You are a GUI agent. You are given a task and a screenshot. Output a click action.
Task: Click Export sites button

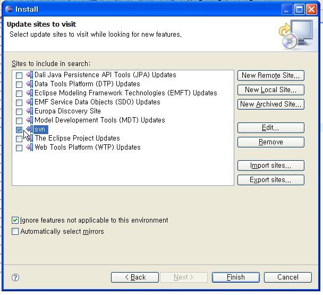click(271, 180)
